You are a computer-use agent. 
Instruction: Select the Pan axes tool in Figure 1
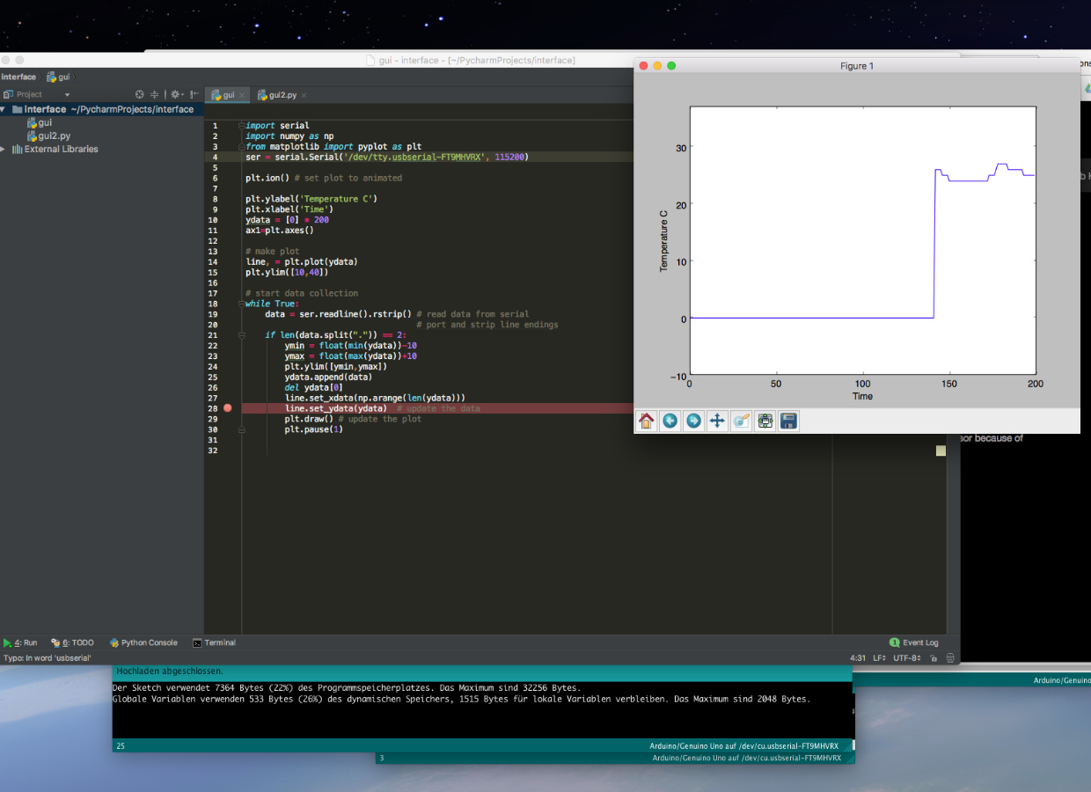point(717,421)
